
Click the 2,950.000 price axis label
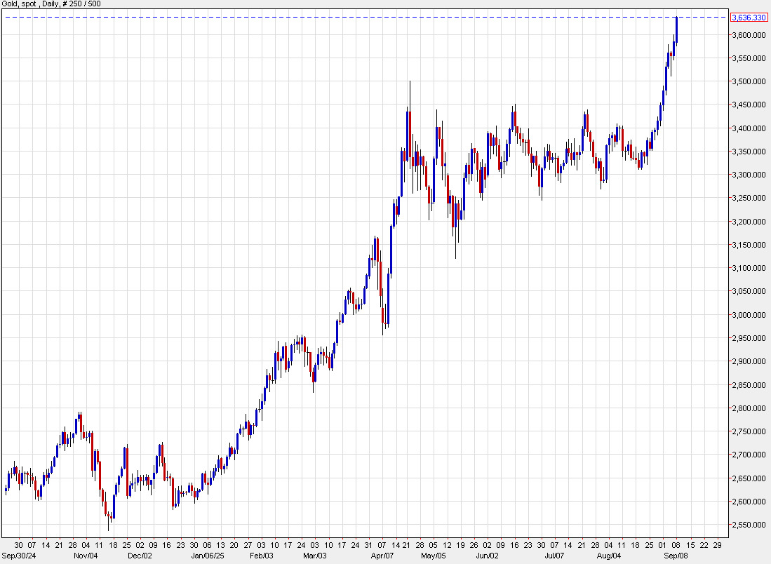[x=749, y=338]
